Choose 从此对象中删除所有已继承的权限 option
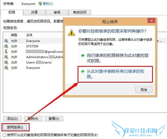 pos(115,74)
